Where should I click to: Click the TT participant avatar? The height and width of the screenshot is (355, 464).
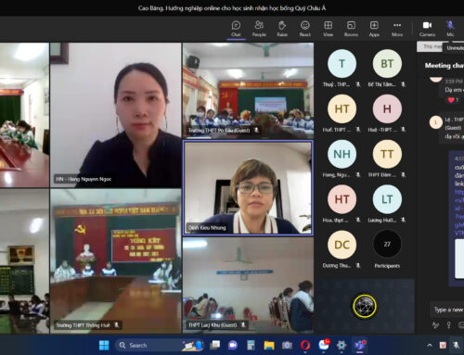[387, 154]
